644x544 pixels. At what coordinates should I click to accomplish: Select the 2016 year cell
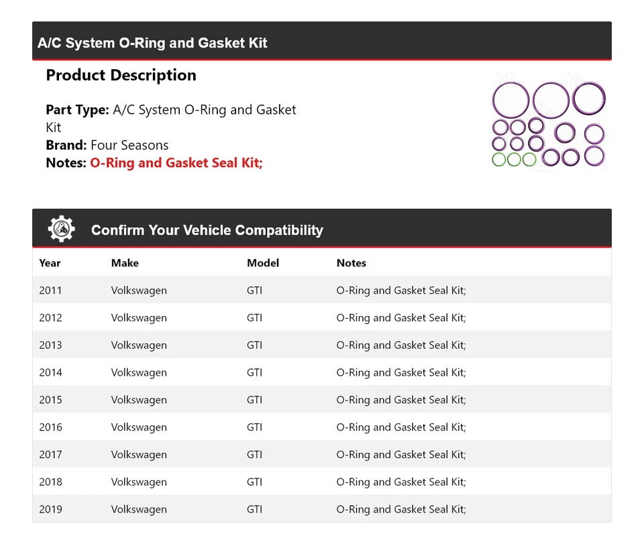point(50,427)
